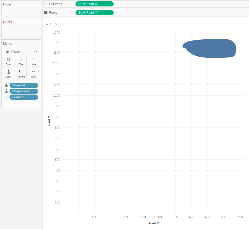Viewport: 249px width, 229px height.
Task: Select the SUM(Point Y) pill in Rows
Action: [95, 13]
